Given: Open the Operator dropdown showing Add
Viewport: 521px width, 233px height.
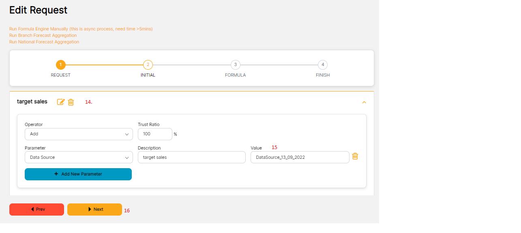Looking at the screenshot, I should (79, 134).
